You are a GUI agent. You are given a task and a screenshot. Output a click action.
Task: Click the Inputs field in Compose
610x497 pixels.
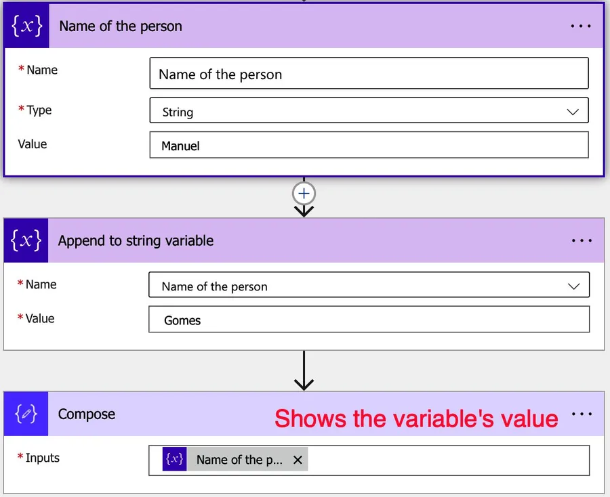coord(447,460)
